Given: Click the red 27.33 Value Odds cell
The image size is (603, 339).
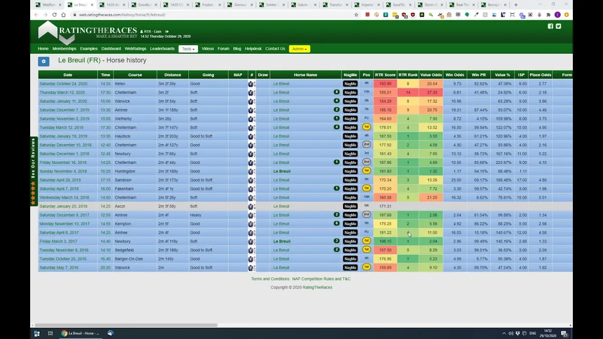Looking at the screenshot, I should click(x=432, y=92).
